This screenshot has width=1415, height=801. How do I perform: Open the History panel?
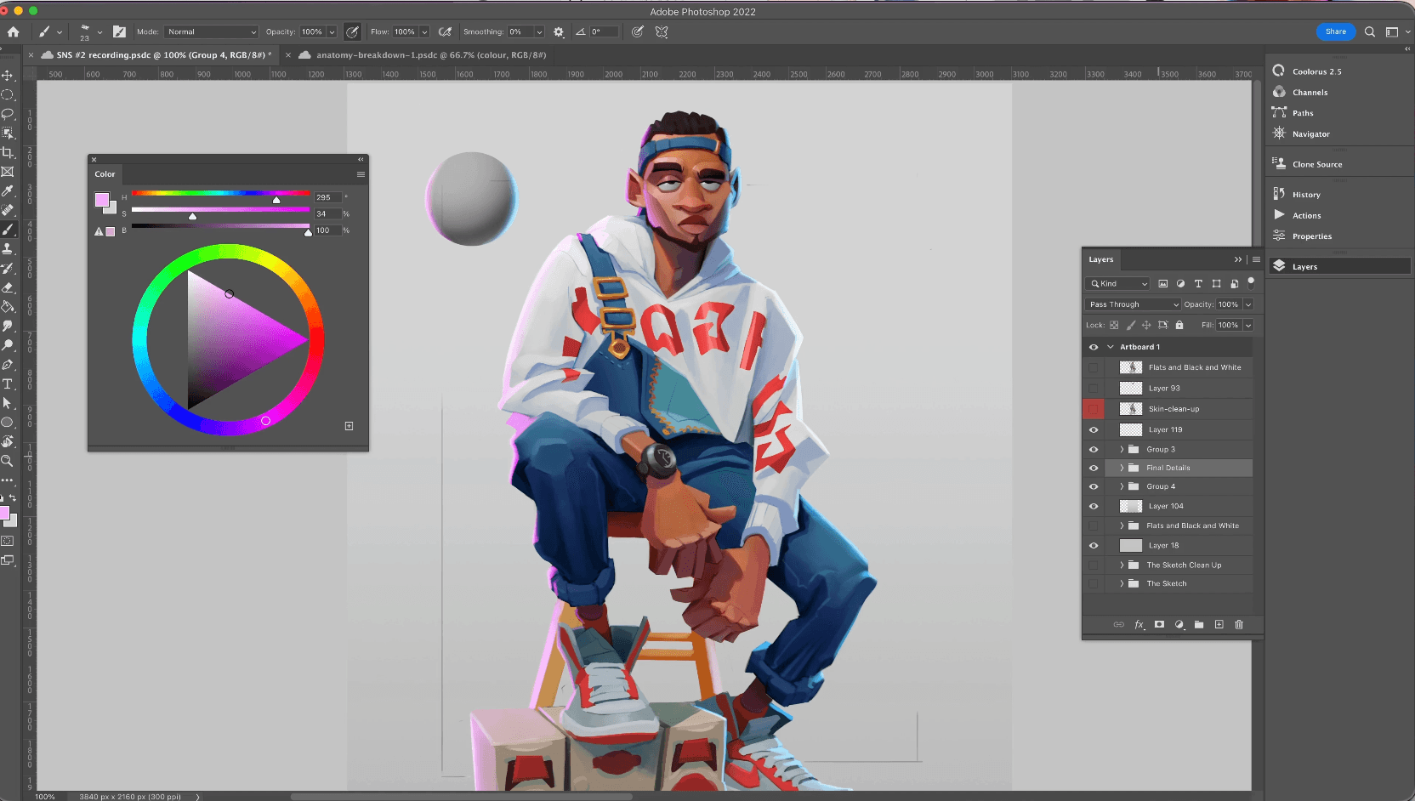(x=1306, y=195)
